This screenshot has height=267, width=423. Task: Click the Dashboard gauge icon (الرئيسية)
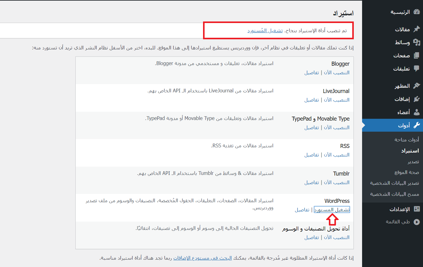pos(417,12)
